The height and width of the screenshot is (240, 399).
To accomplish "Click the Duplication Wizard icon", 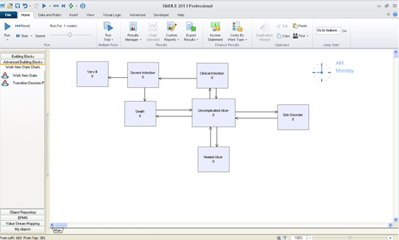I will tap(265, 27).
